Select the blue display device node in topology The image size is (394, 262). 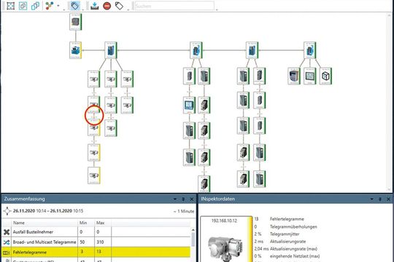[189, 105]
